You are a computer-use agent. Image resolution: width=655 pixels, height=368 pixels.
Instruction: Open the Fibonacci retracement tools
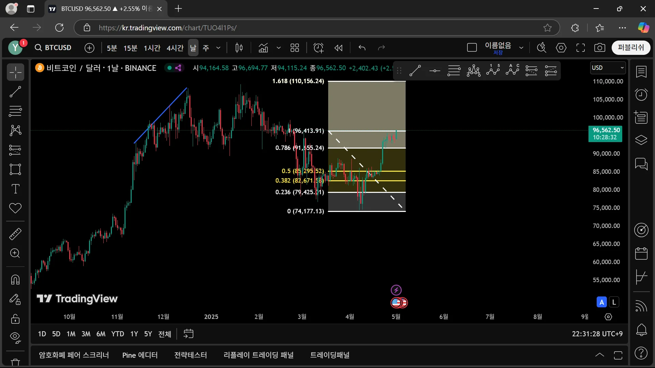tap(15, 111)
